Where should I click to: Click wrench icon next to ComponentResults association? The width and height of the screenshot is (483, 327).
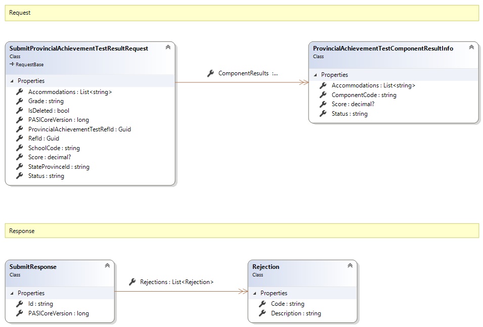coord(210,73)
